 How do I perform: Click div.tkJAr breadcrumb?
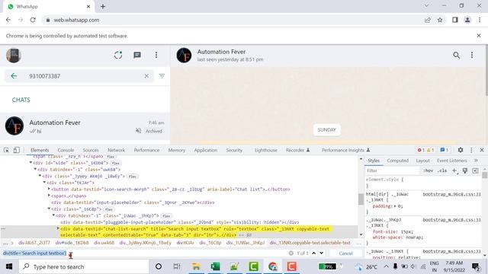[x=185, y=243]
